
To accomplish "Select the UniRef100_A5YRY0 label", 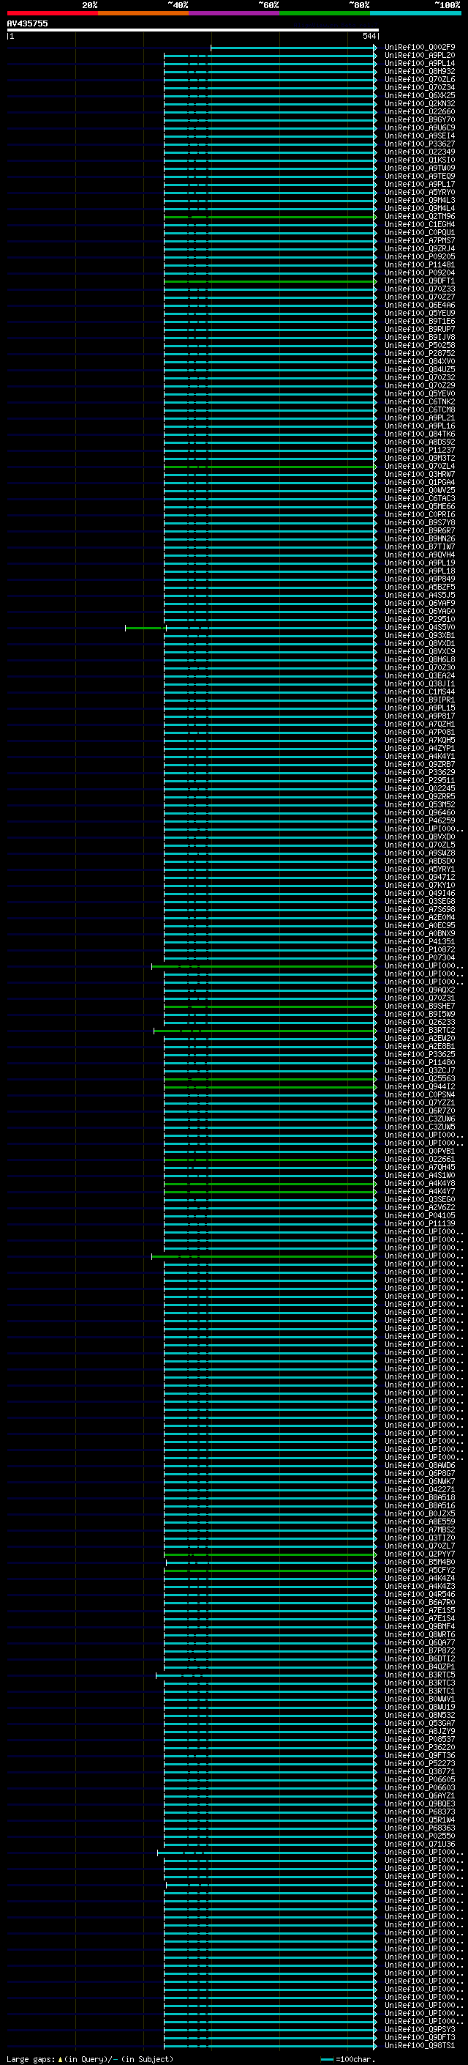I will [x=420, y=193].
